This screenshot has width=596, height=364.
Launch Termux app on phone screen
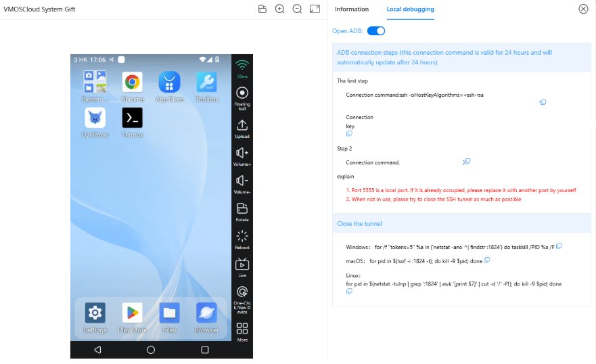pos(133,119)
